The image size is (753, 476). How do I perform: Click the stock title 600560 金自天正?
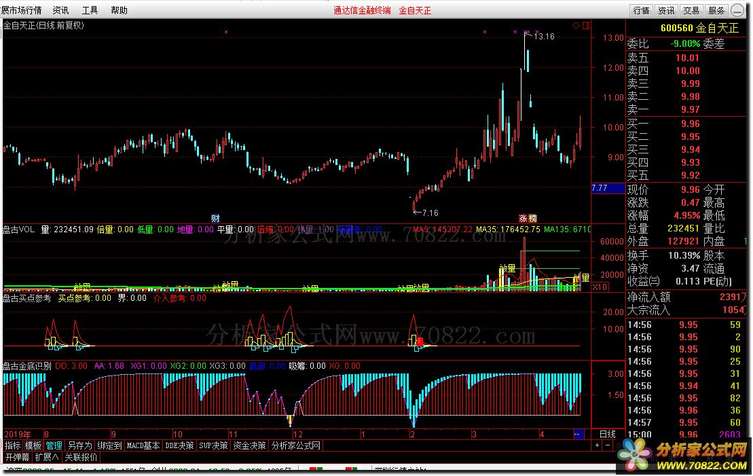[699, 28]
